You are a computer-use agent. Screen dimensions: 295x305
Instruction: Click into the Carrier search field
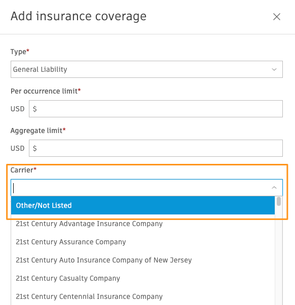(x=140, y=188)
